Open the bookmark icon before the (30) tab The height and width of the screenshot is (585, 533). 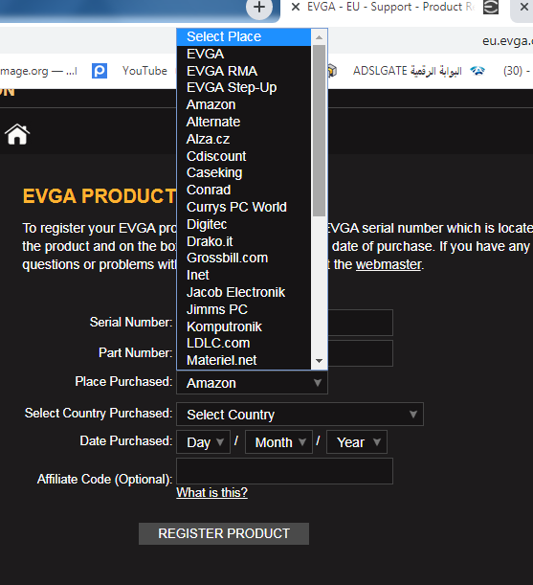pos(477,71)
